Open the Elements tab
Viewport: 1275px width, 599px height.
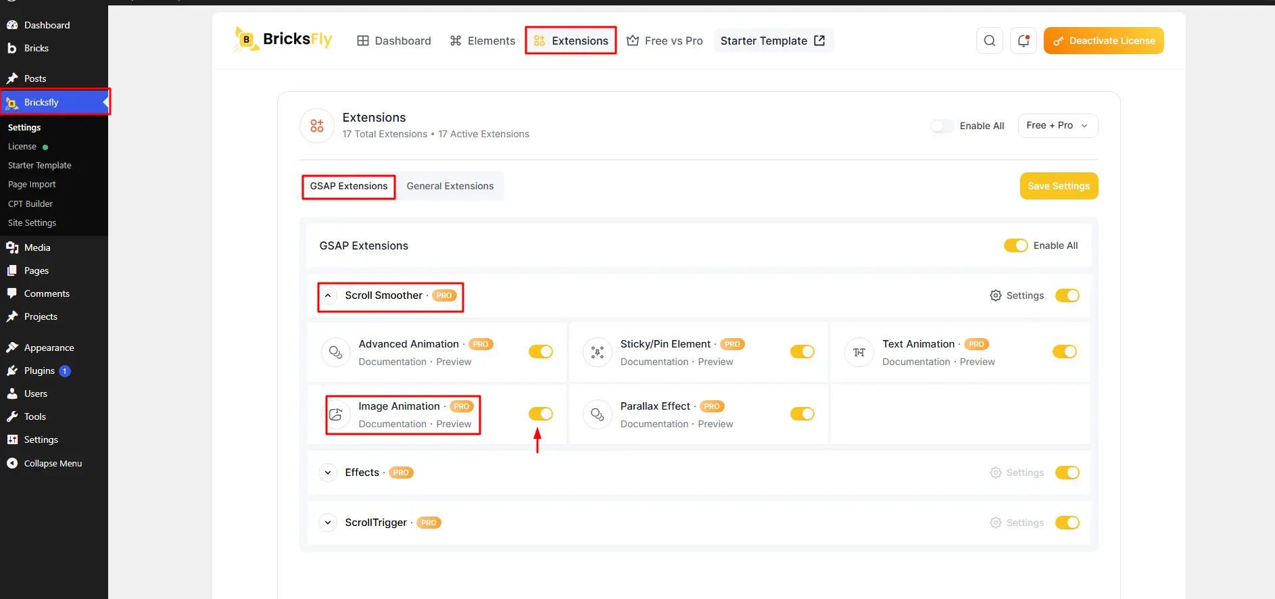pyautogui.click(x=483, y=41)
